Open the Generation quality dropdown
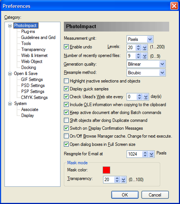 162,64
